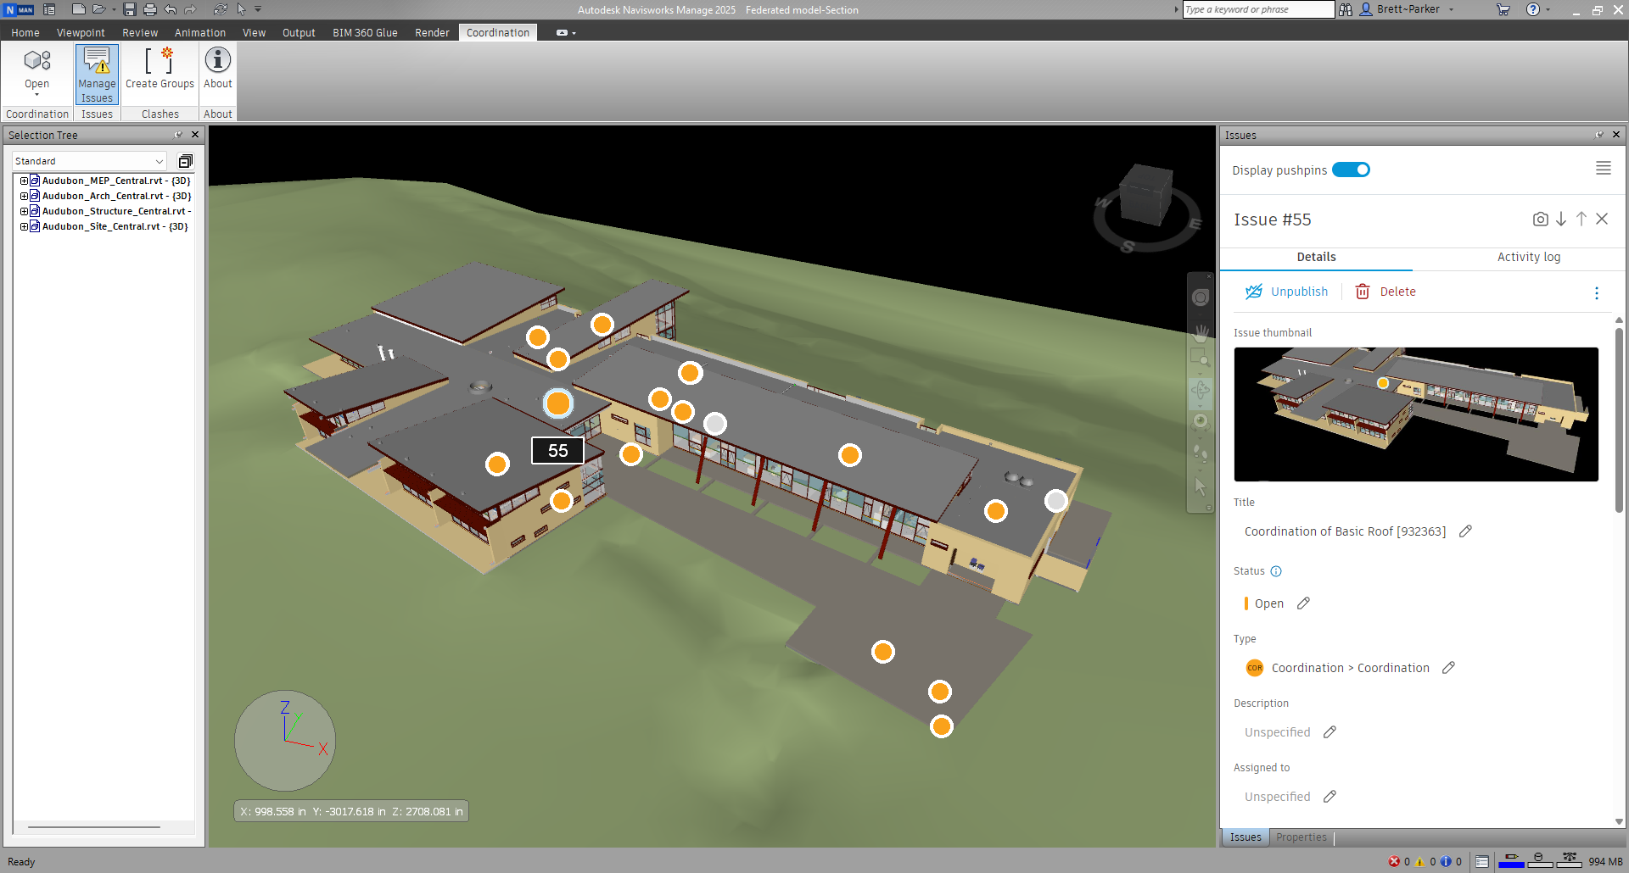Edit the Open status with the pencil icon
The height and width of the screenshot is (873, 1629).
pyautogui.click(x=1303, y=603)
